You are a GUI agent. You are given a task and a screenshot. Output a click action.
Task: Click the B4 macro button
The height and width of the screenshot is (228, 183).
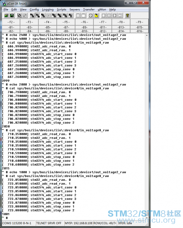click(x=29, y=31)
